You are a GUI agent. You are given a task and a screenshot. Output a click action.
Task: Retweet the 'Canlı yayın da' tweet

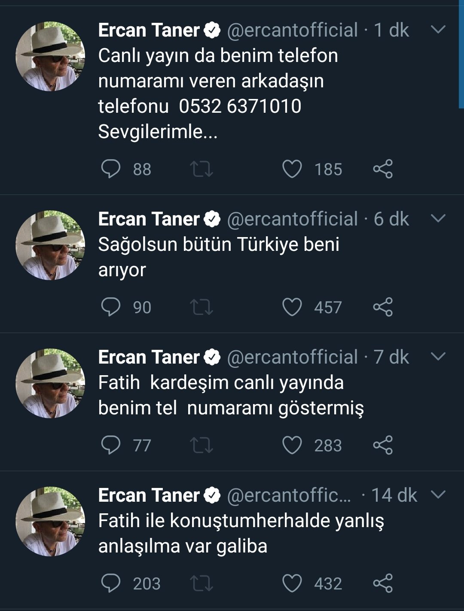201,169
